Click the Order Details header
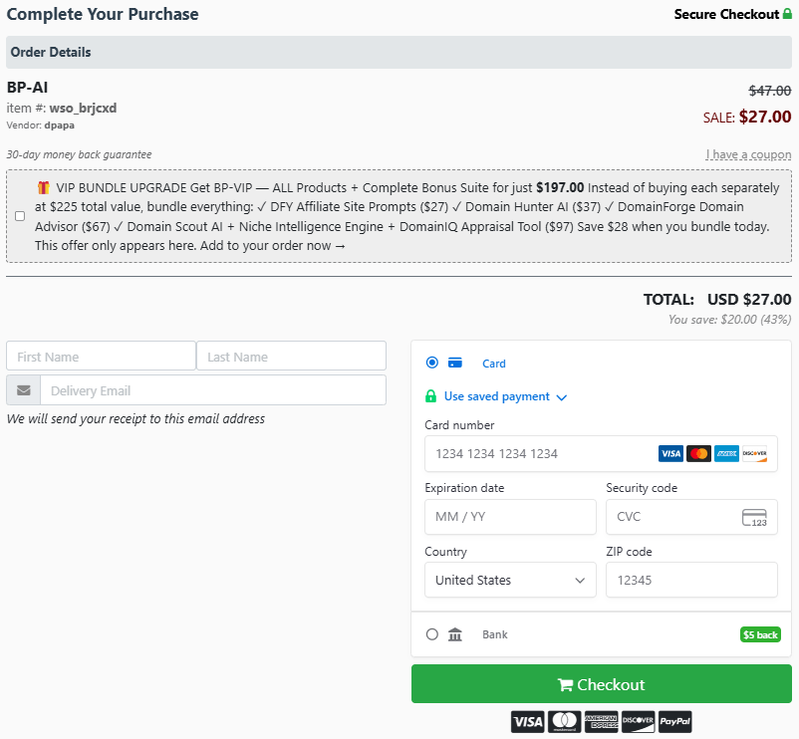This screenshot has width=799, height=739. (x=399, y=53)
